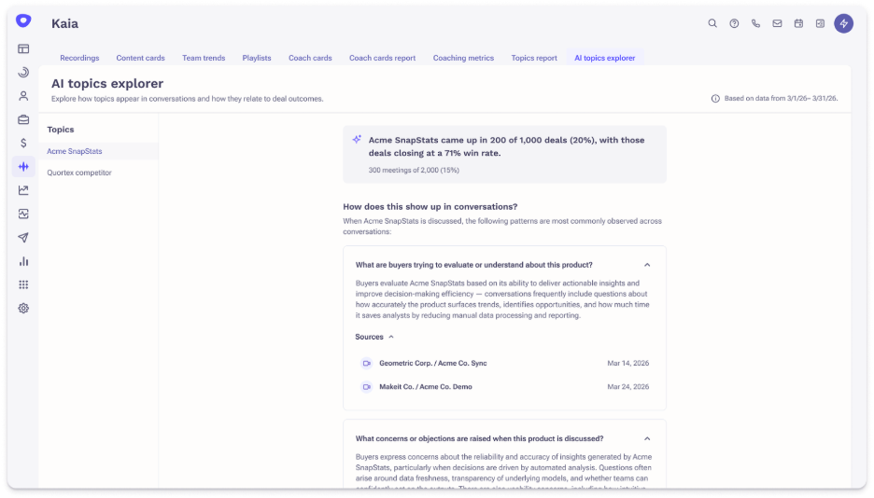Go to the Coach cards tab

(x=310, y=58)
